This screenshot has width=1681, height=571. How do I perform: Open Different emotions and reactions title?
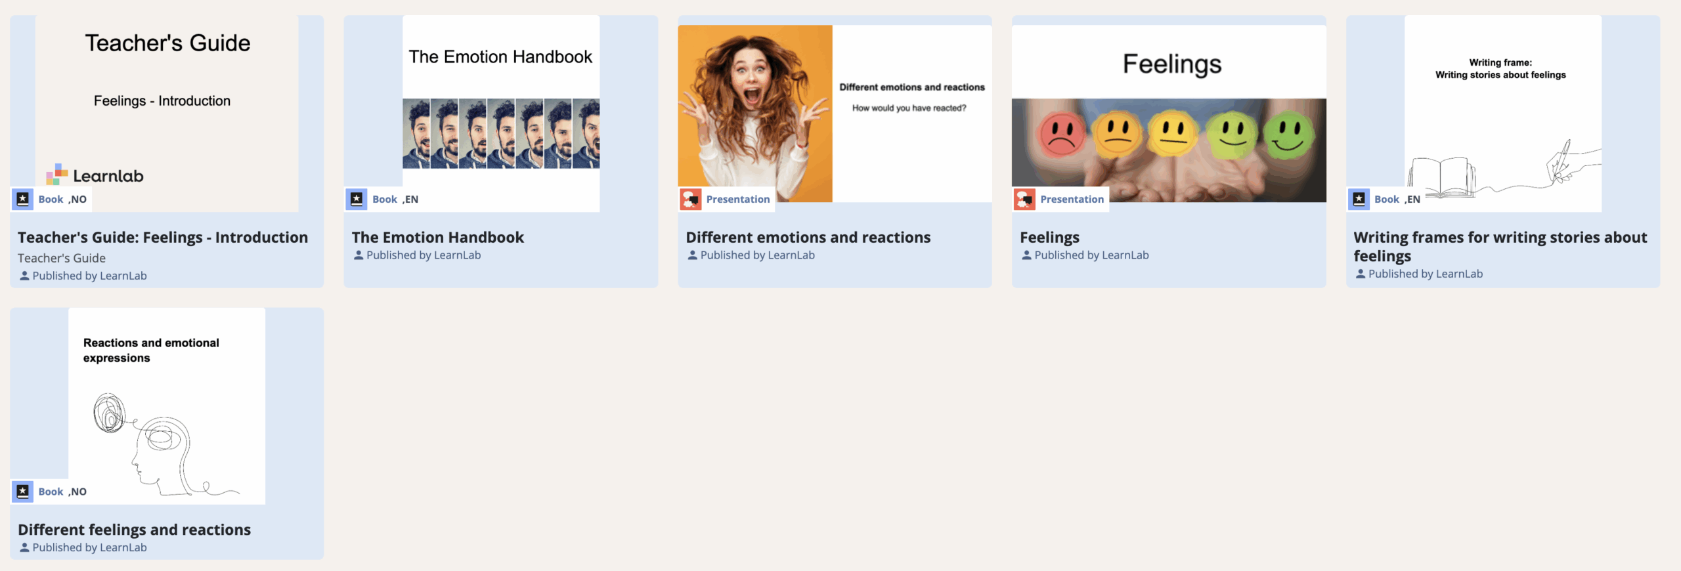[808, 237]
